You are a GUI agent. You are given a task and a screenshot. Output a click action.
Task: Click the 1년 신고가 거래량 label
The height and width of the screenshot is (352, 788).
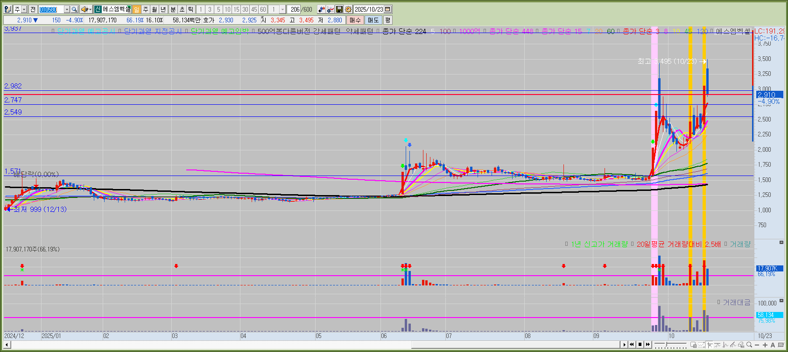pos(599,244)
